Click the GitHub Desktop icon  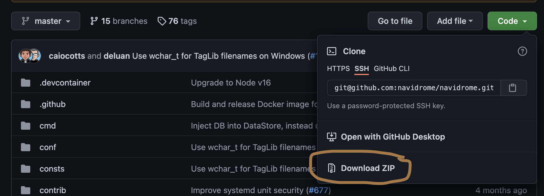332,137
